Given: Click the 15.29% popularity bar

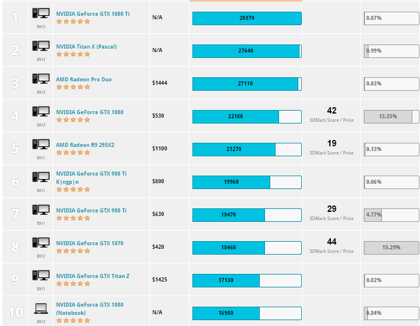Looking at the screenshot, I should point(391,248).
